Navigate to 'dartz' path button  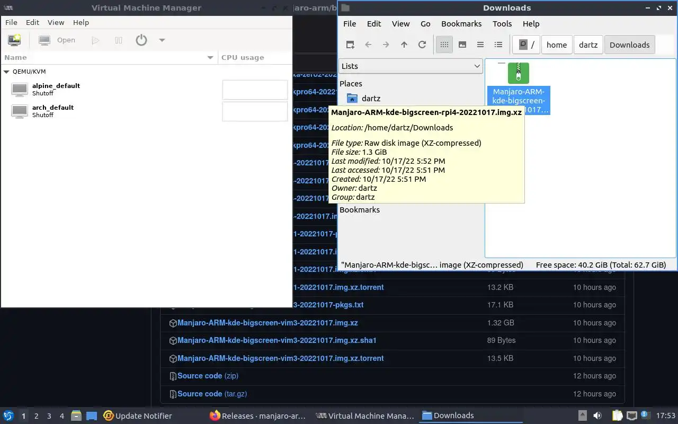[x=588, y=45]
